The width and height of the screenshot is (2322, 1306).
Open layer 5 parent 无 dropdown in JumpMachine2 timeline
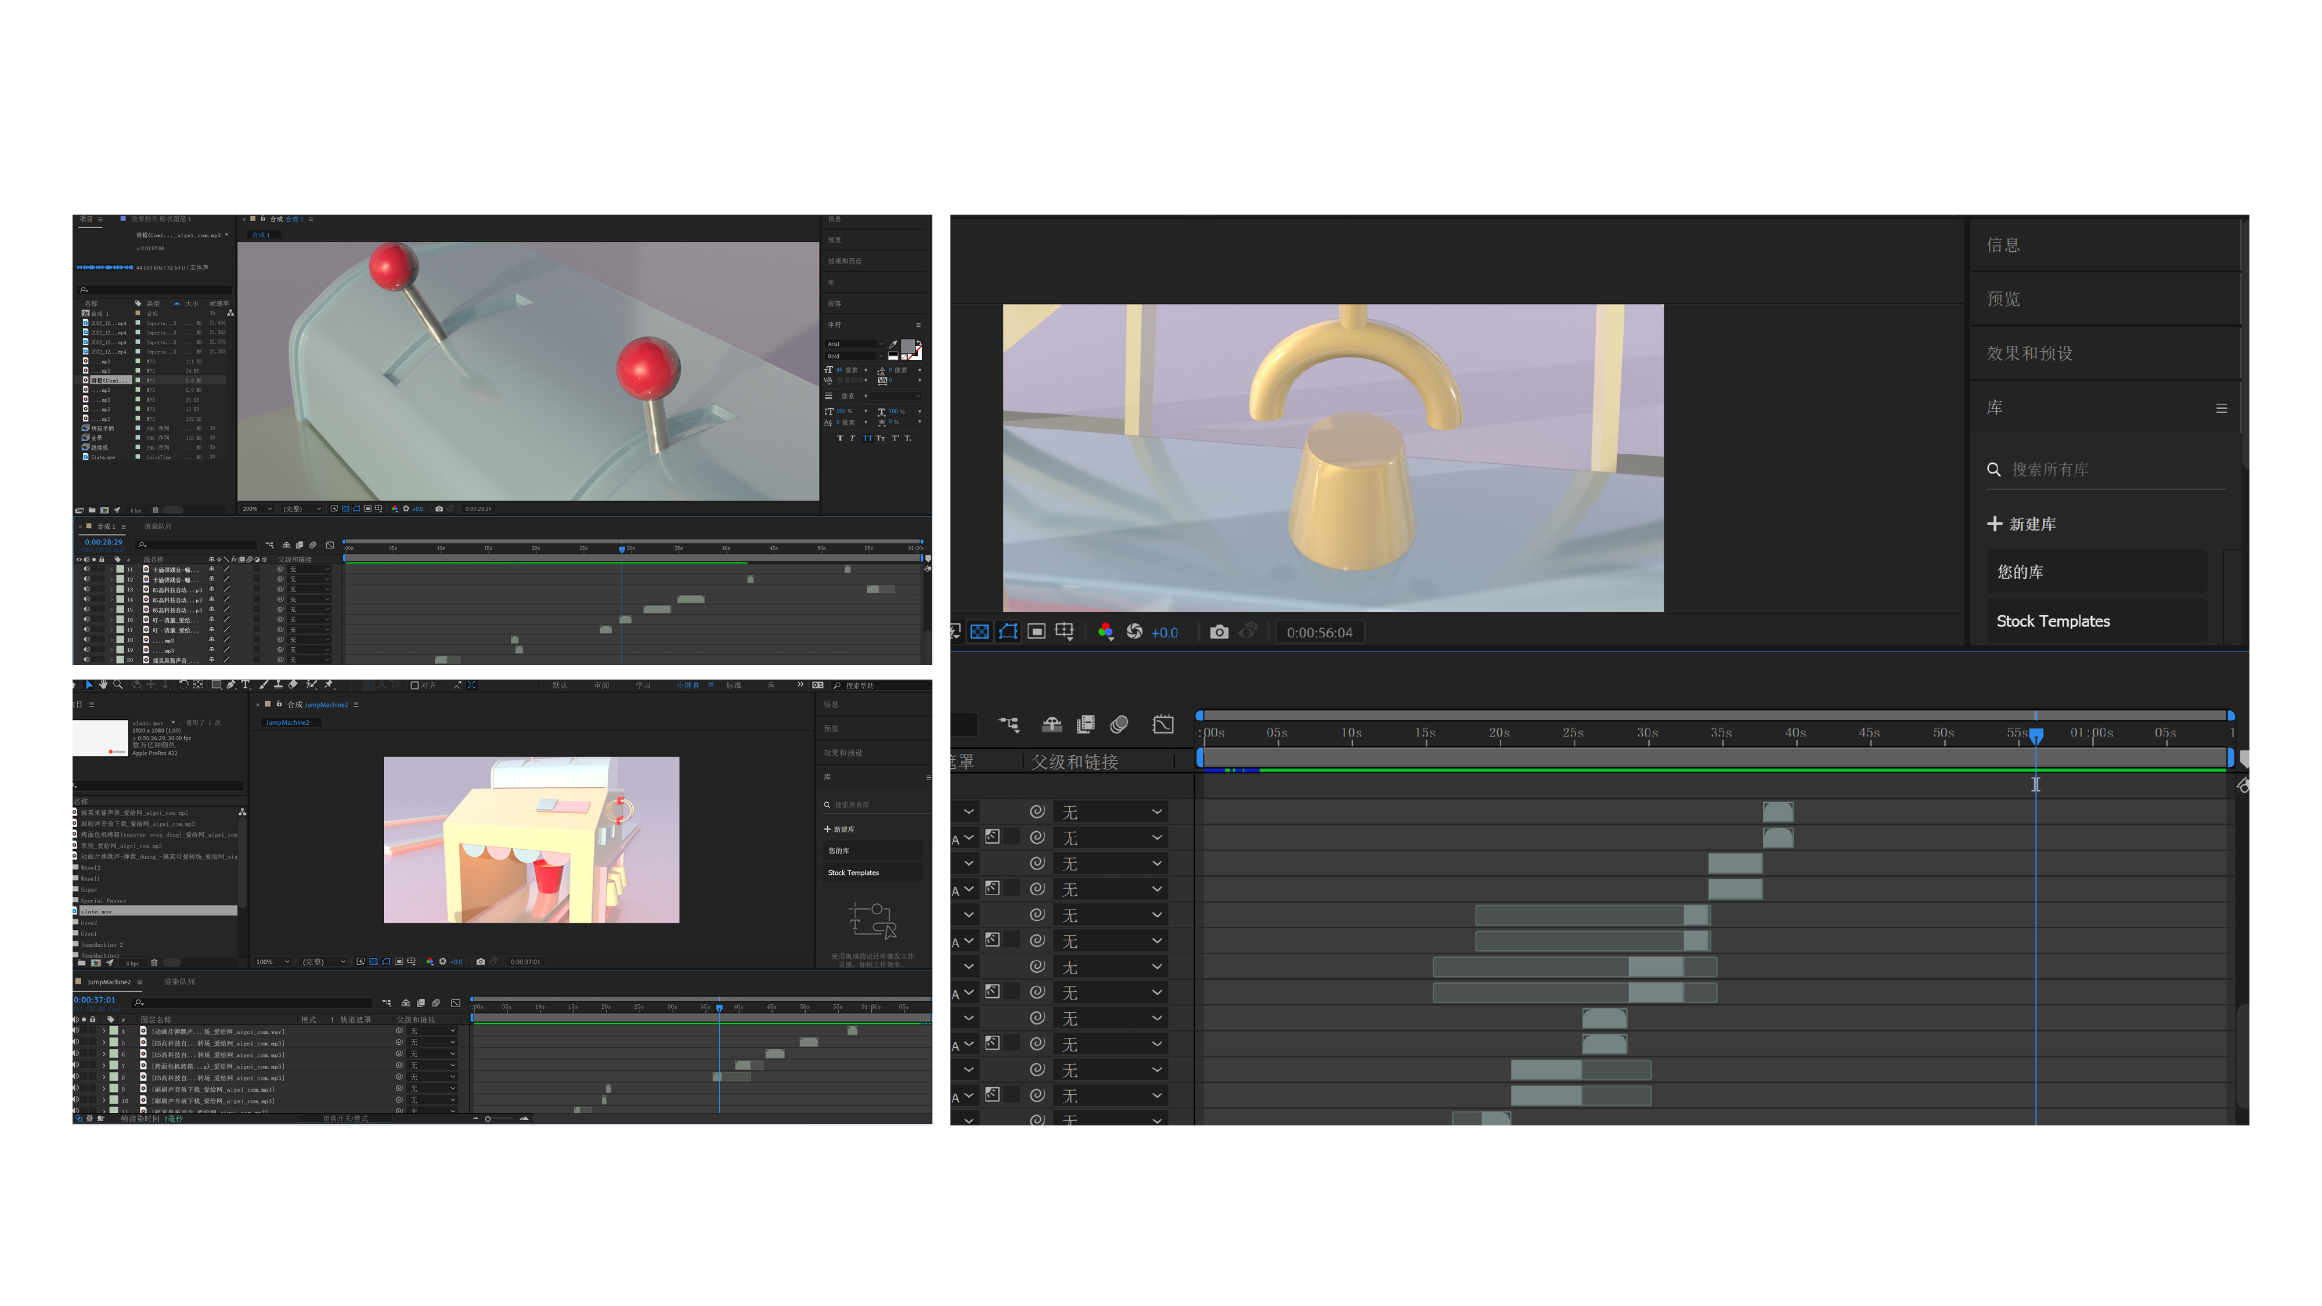pyautogui.click(x=432, y=1042)
